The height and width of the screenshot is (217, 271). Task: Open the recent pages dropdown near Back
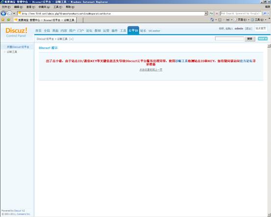pos(14,13)
